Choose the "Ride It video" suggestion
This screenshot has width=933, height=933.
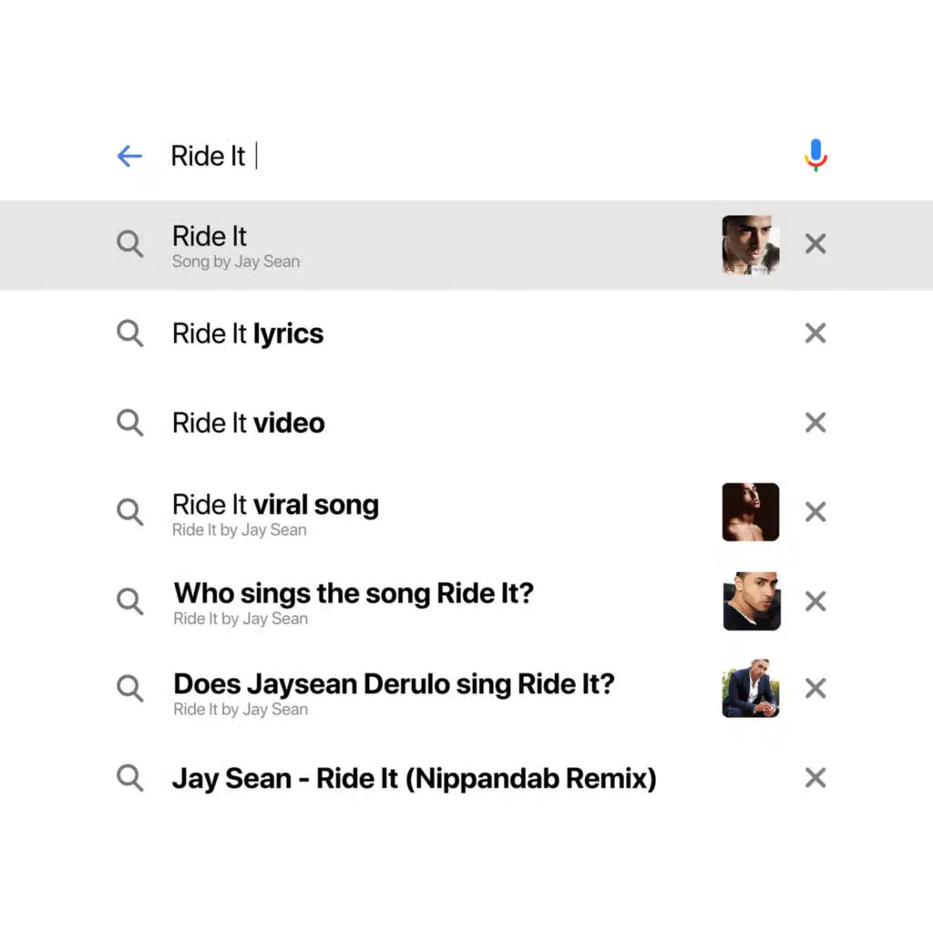(x=248, y=423)
